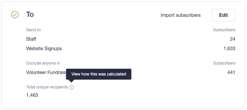Click the Subscribers header above the 441 count
Viewport: 247px width, 110px height.
point(224,63)
